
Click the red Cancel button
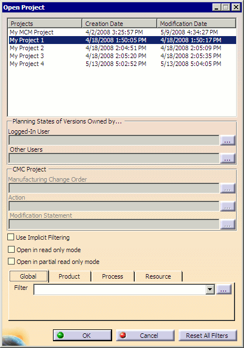(145, 335)
